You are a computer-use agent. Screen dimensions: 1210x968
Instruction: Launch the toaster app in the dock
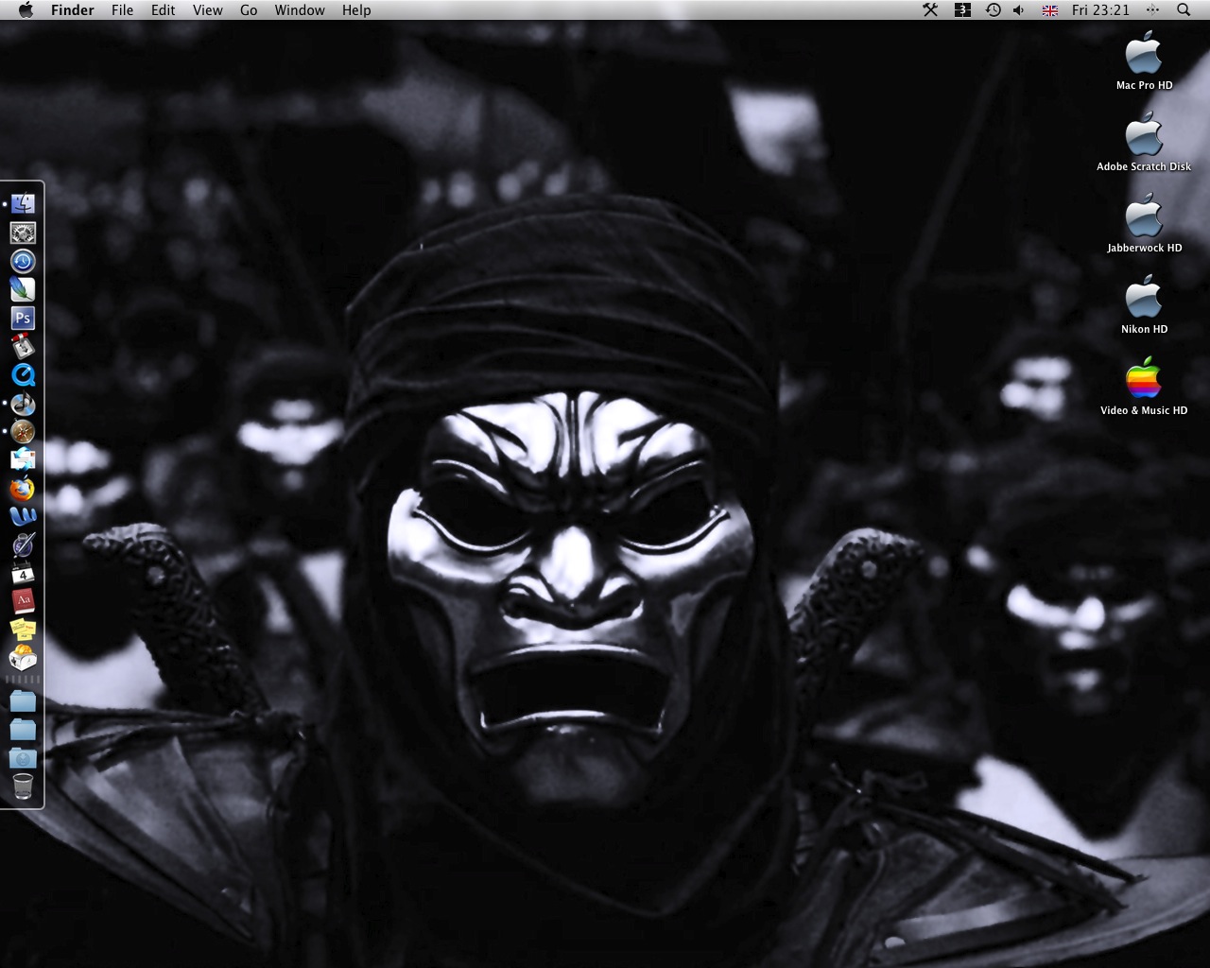coord(23,658)
